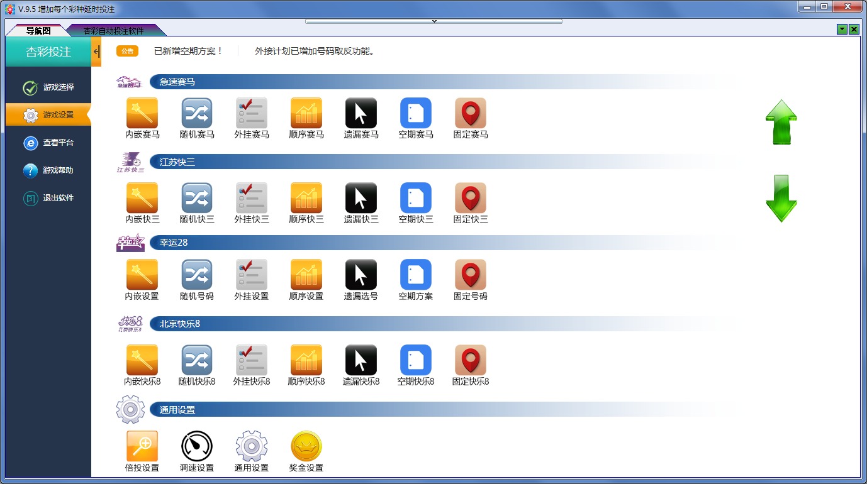Select the 导航图 tab
This screenshot has width=867, height=484.
pos(38,30)
